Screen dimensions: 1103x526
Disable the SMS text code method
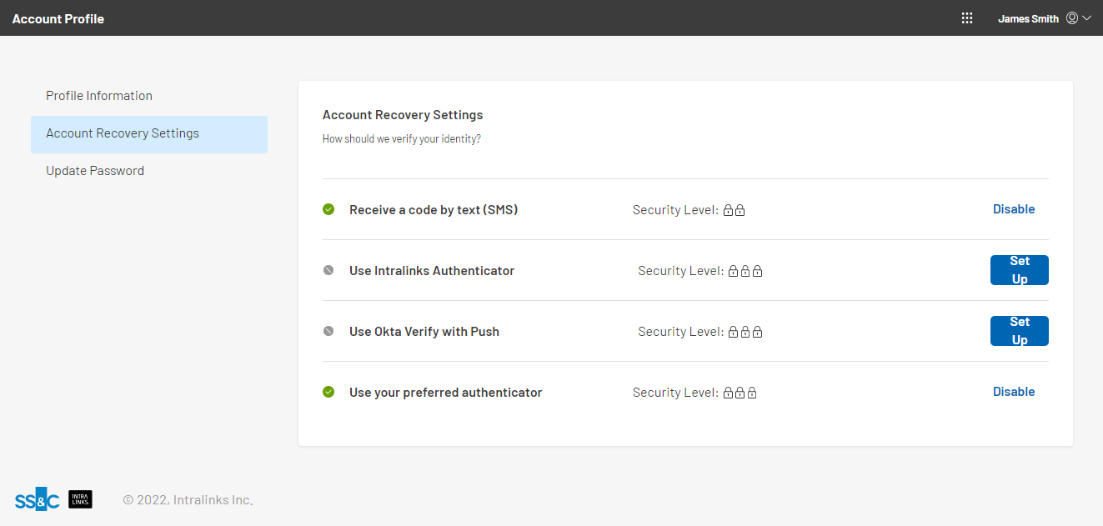tap(1014, 209)
